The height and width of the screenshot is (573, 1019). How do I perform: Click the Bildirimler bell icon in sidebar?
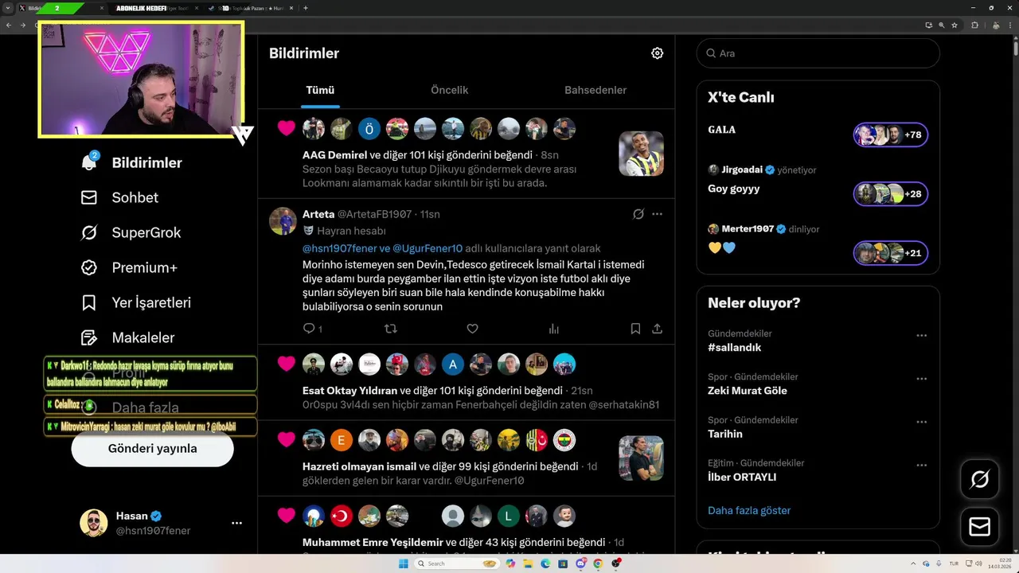tap(89, 162)
